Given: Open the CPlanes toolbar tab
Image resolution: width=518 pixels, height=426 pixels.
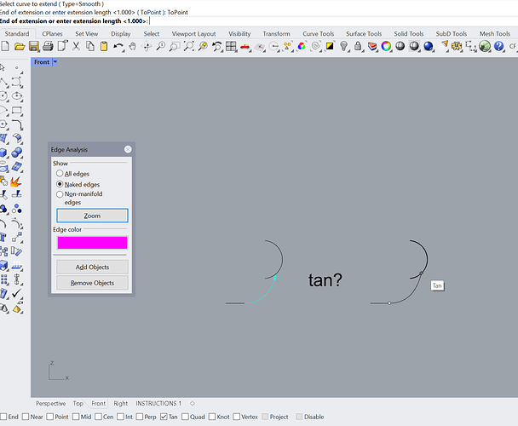Looking at the screenshot, I should point(52,34).
